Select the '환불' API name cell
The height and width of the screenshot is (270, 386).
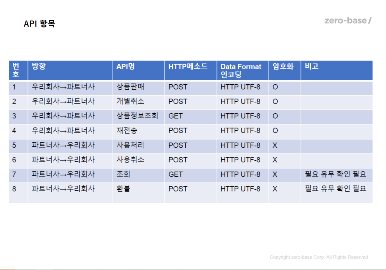click(139, 192)
